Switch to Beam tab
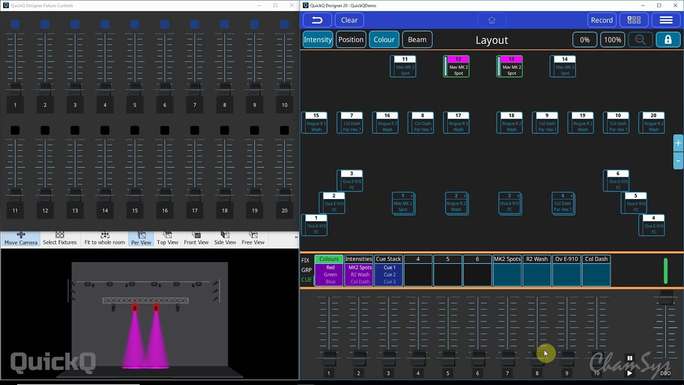The height and width of the screenshot is (385, 684). point(417,40)
